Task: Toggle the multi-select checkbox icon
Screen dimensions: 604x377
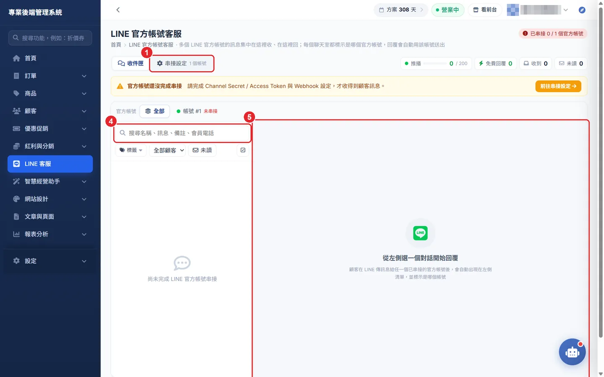Action: [243, 150]
